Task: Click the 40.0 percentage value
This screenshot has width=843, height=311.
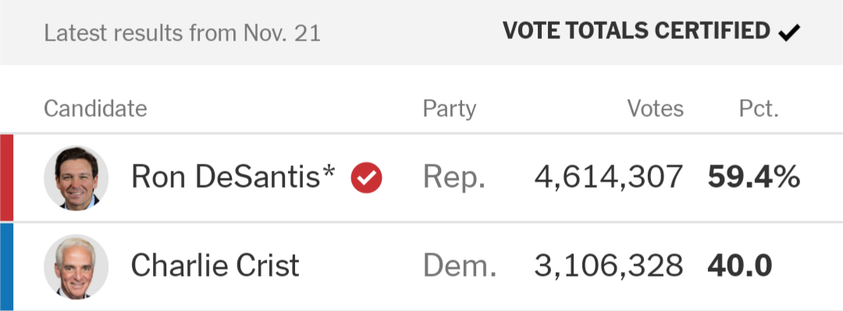Action: [x=740, y=266]
